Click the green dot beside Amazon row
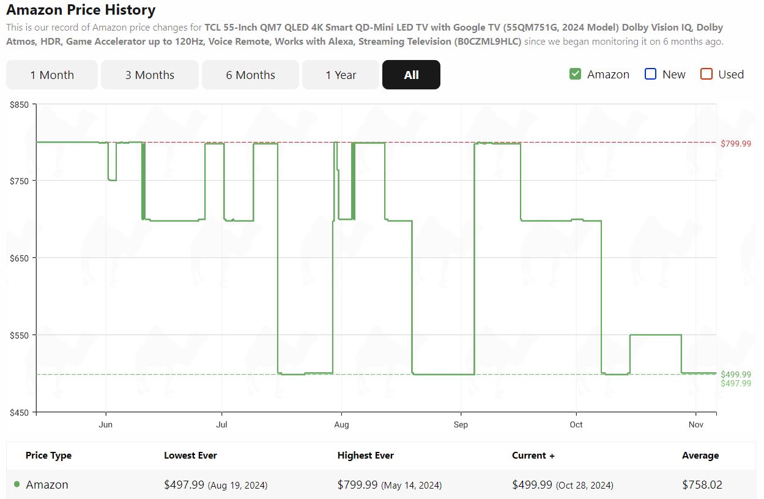764x499 pixels. pos(17,484)
